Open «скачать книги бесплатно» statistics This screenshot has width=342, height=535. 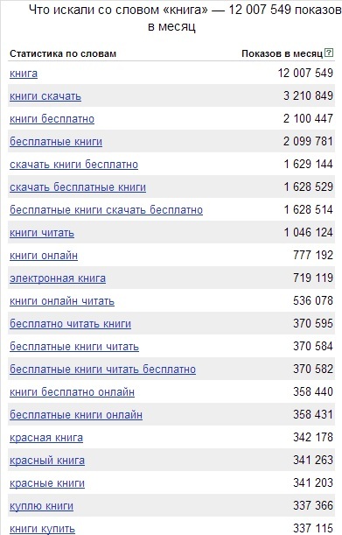coord(73,165)
